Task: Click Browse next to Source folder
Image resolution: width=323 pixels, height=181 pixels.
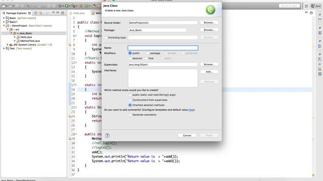Action: [209, 23]
